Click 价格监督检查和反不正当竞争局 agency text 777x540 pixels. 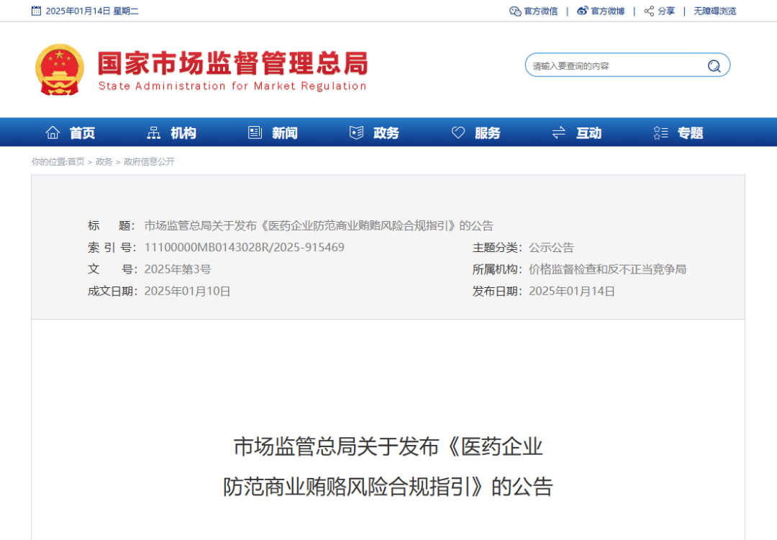pos(607,269)
